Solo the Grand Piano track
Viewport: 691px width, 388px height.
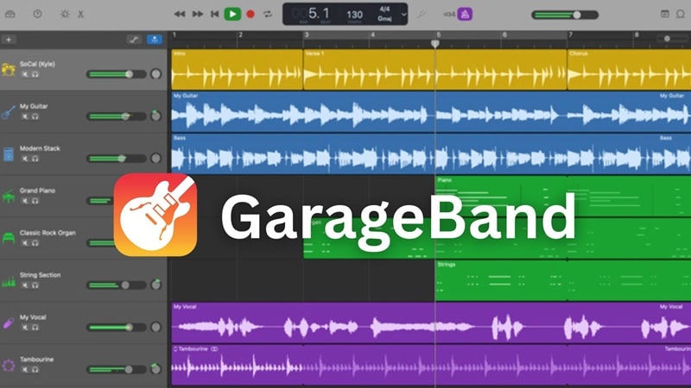[x=35, y=201]
